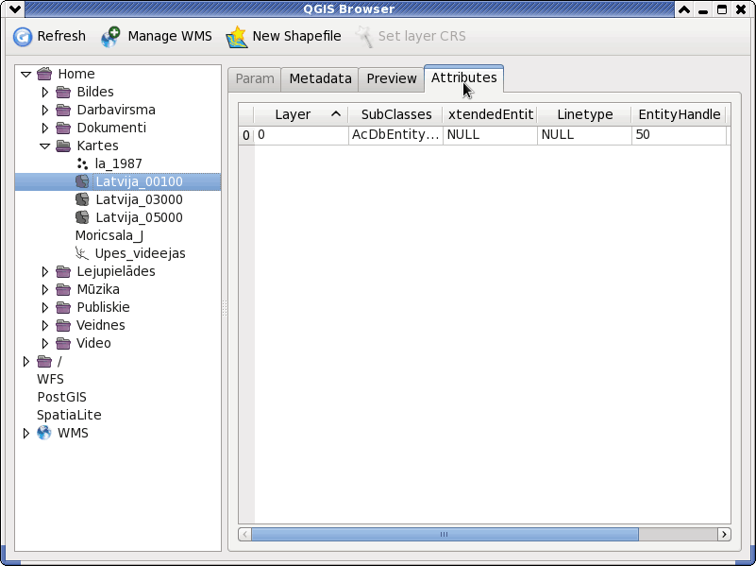Collapse the Kartes folder node
The width and height of the screenshot is (756, 566).
point(45,146)
